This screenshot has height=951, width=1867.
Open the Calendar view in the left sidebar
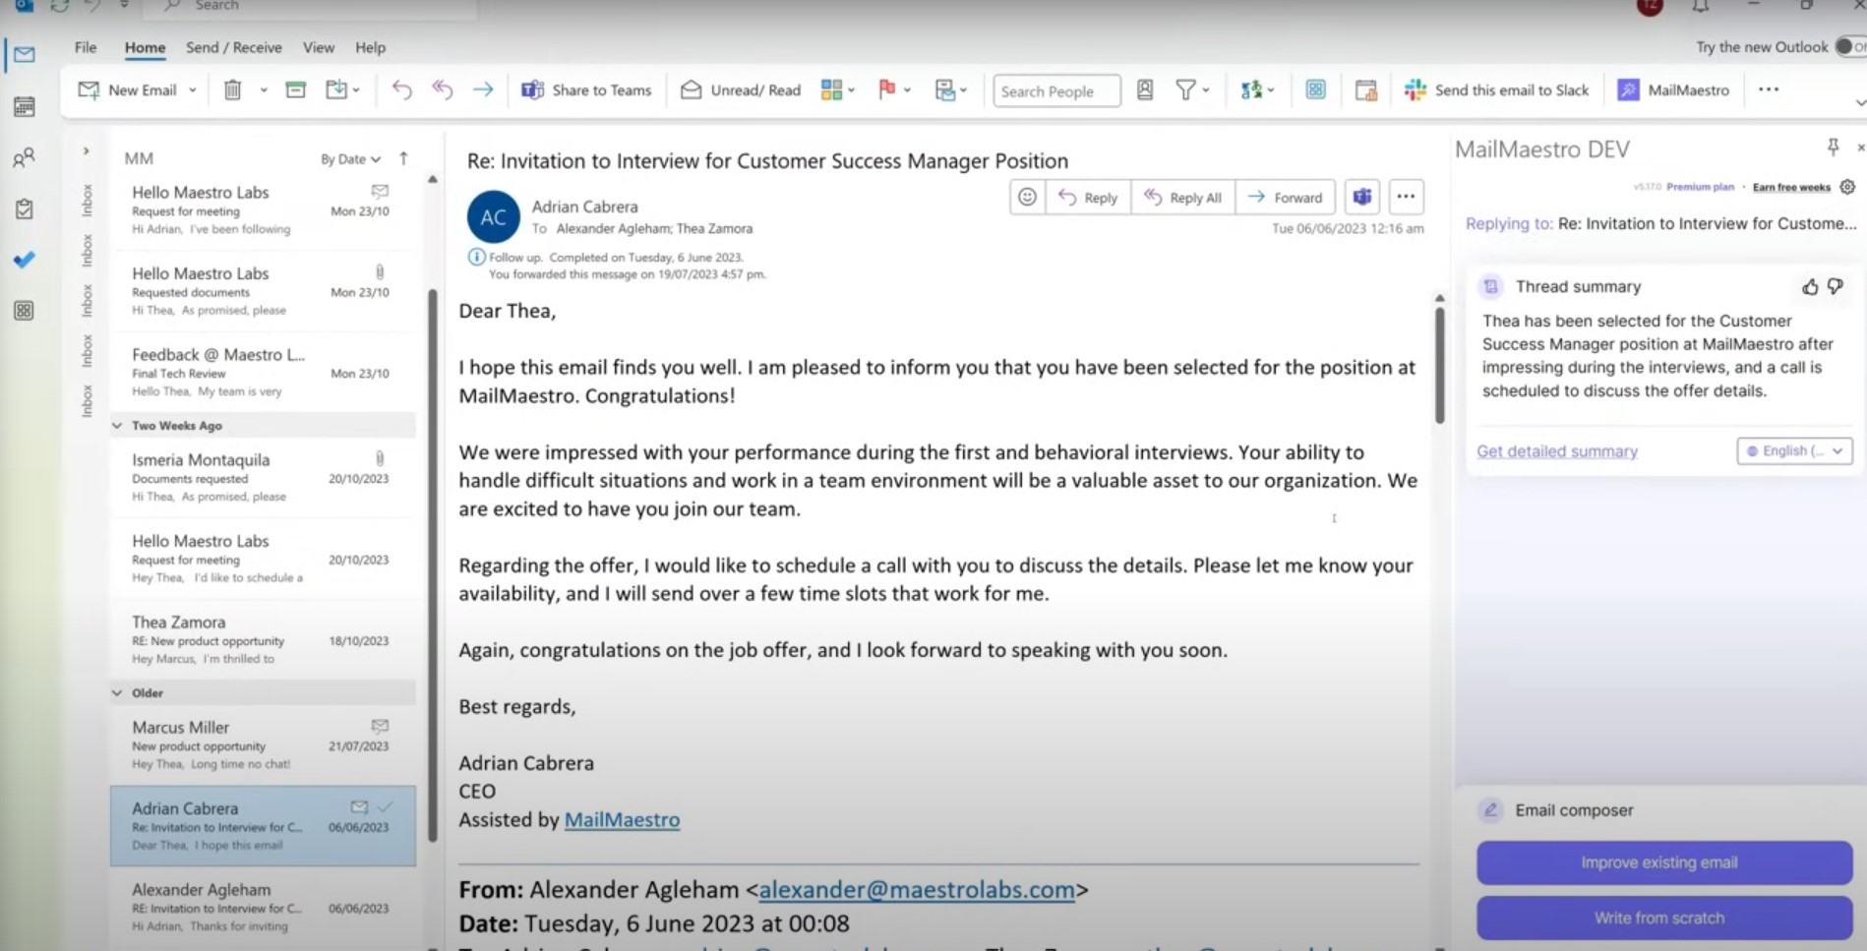click(x=25, y=106)
